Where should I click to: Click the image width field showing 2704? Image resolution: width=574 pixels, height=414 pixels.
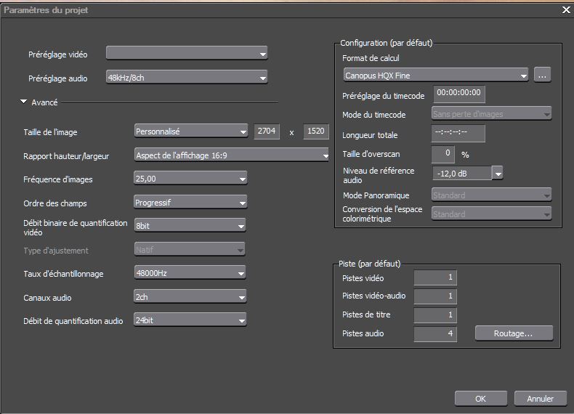pos(267,131)
